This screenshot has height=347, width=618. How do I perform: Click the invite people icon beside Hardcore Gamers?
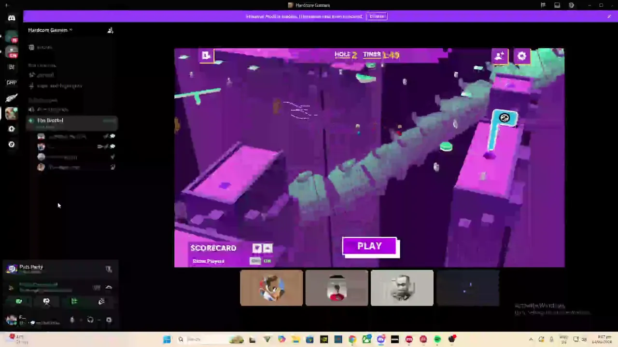click(110, 30)
